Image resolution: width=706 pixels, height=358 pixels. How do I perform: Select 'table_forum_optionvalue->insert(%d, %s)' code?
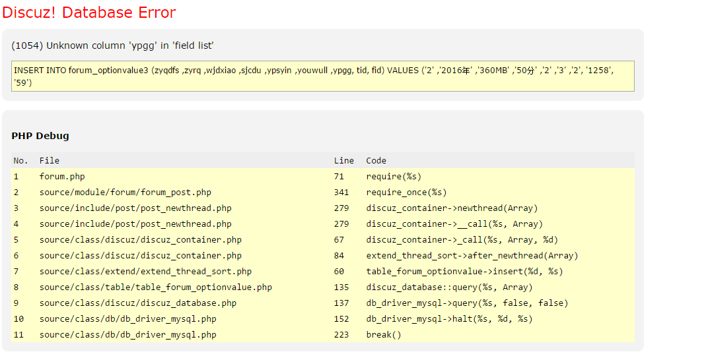pos(465,271)
